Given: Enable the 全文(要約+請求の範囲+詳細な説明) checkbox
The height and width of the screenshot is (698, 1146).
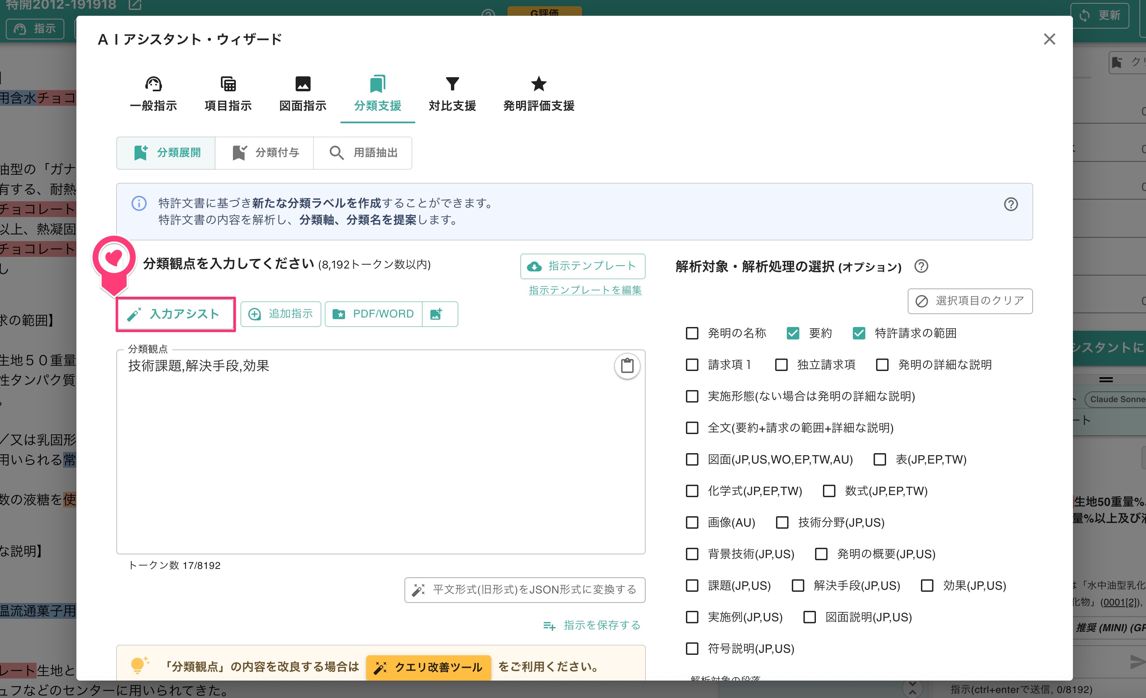Looking at the screenshot, I should pyautogui.click(x=692, y=428).
